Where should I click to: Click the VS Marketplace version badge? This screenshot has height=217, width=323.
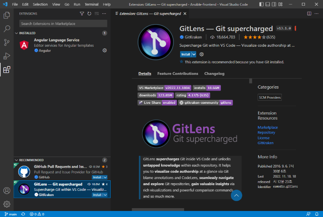click(x=164, y=88)
